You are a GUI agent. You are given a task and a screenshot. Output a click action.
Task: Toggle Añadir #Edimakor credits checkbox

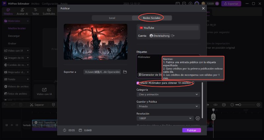point(138,83)
